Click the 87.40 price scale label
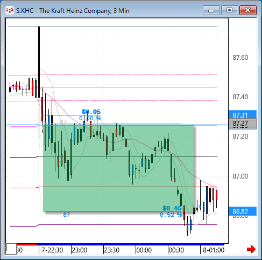The width and height of the screenshot is (262, 260). click(x=240, y=97)
